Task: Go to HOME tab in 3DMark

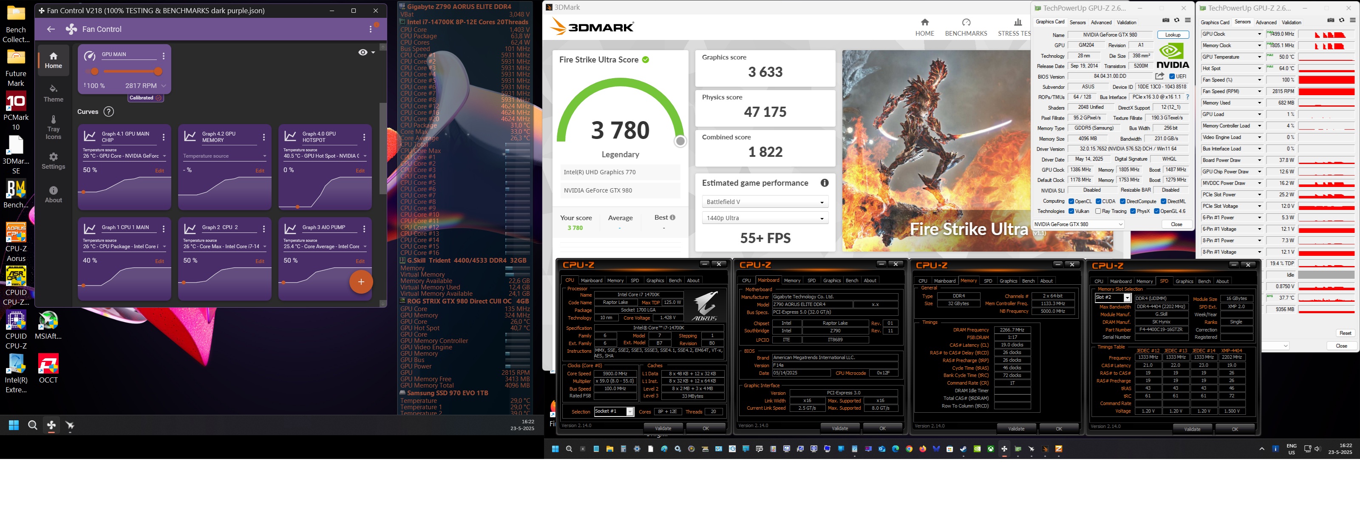Action: point(924,27)
